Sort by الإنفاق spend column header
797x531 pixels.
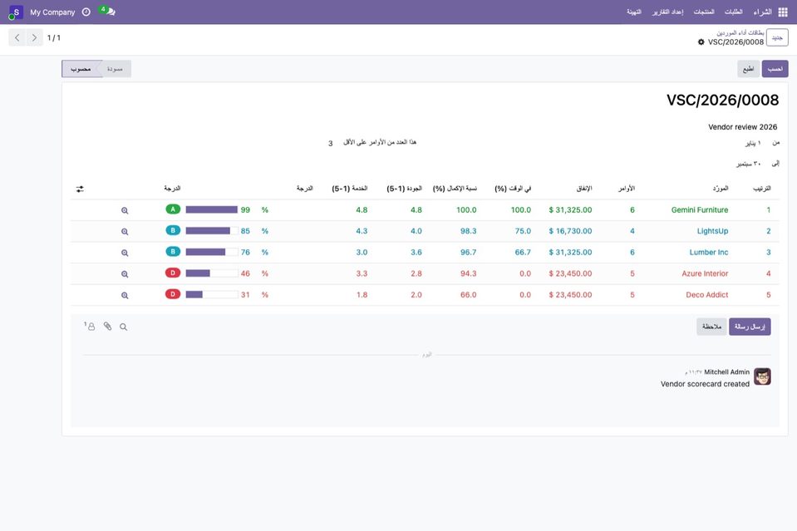point(584,189)
